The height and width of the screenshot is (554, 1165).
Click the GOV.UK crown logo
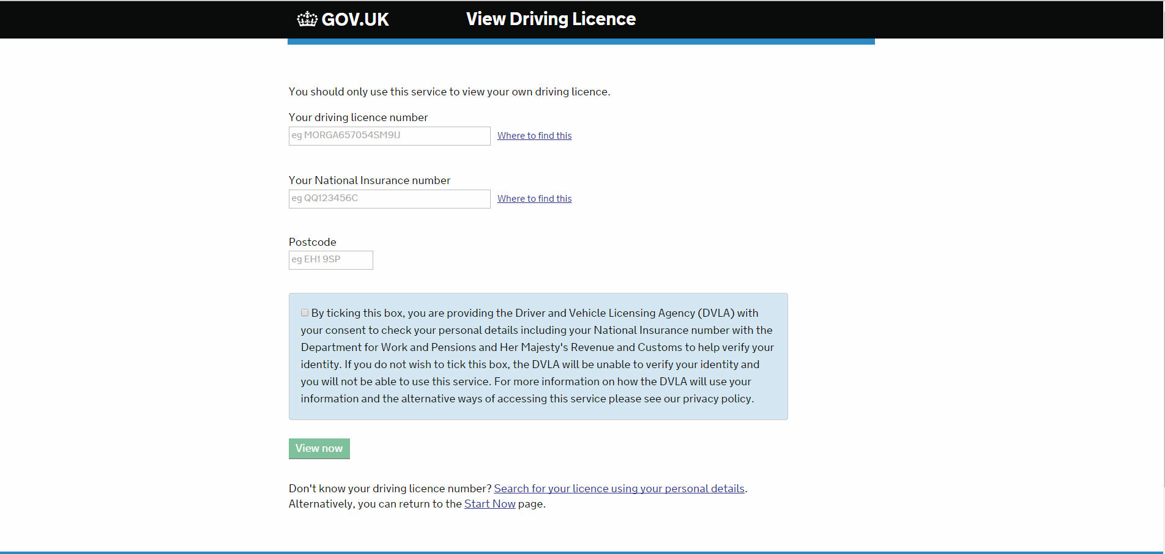coord(307,20)
